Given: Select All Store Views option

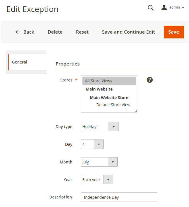Looking at the screenshot, I should tap(109, 81).
